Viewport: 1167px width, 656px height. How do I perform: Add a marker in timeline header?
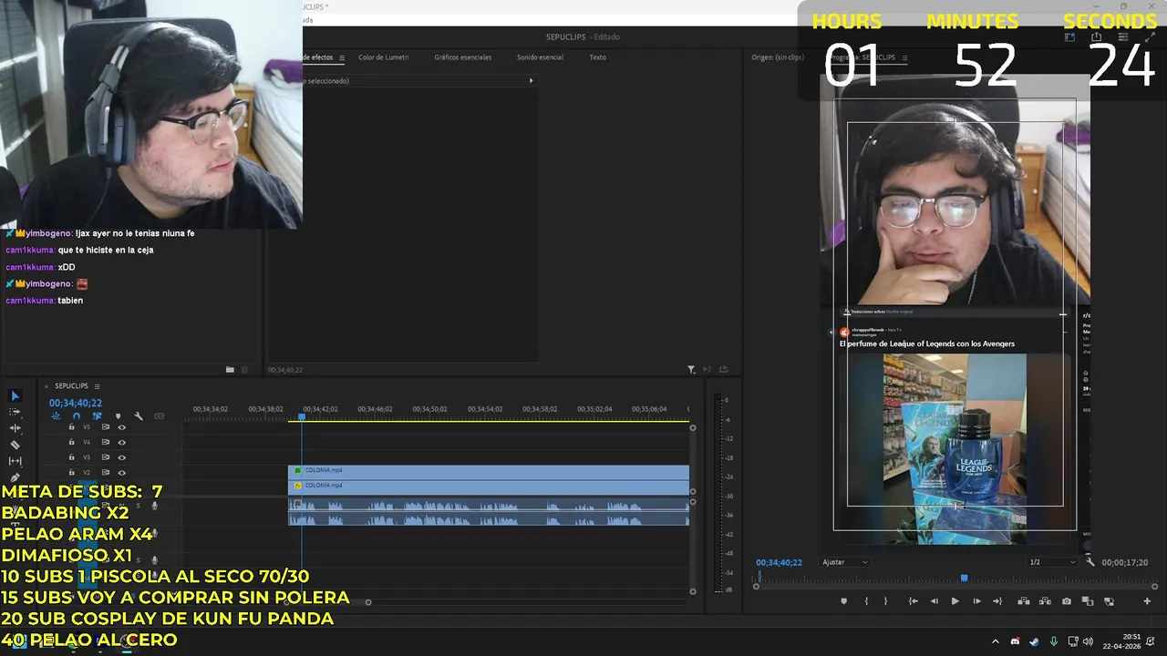point(118,416)
